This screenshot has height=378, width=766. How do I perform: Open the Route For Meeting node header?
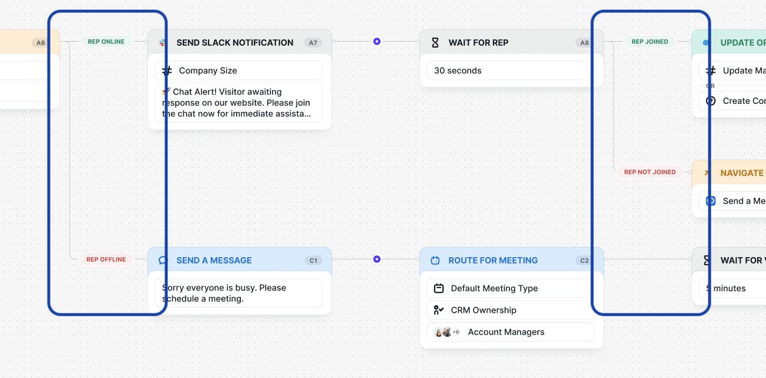tap(493, 261)
